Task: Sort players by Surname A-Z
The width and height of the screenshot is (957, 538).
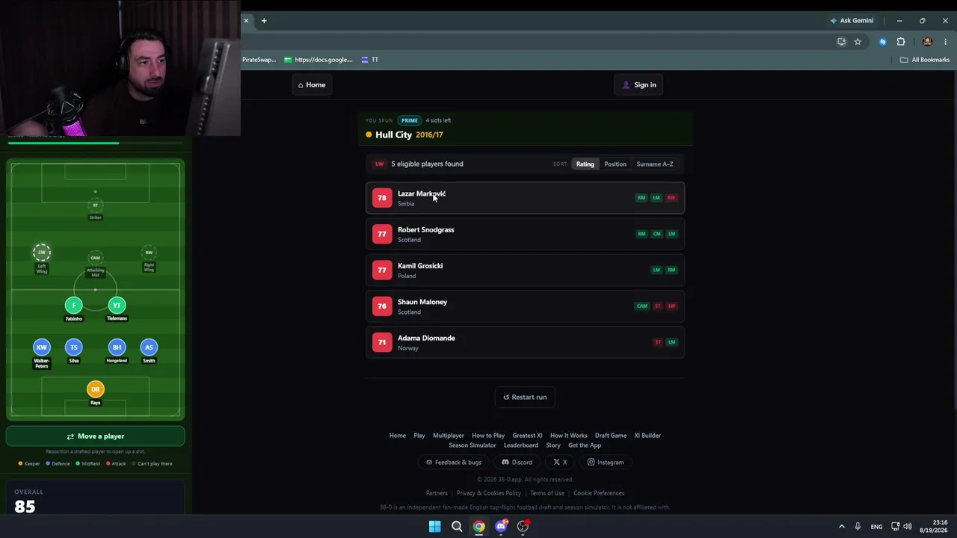Action: [x=655, y=164]
